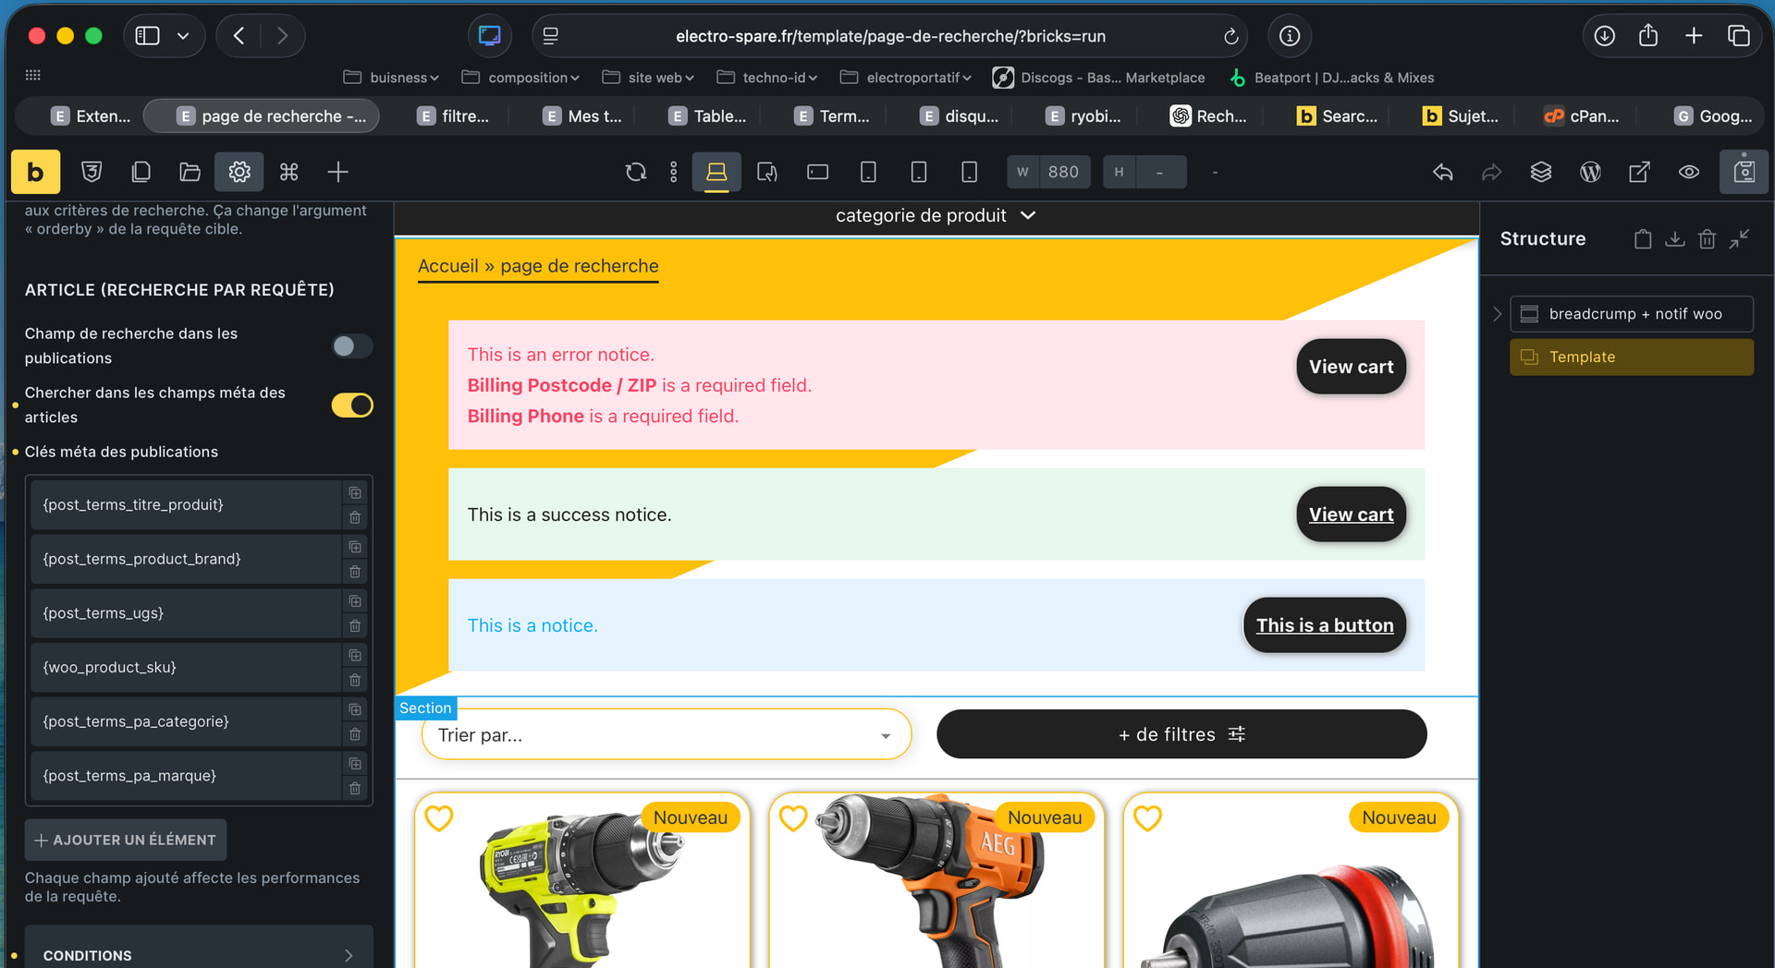This screenshot has width=1775, height=968.
Task: Click the + de filtres button
Action: point(1181,734)
